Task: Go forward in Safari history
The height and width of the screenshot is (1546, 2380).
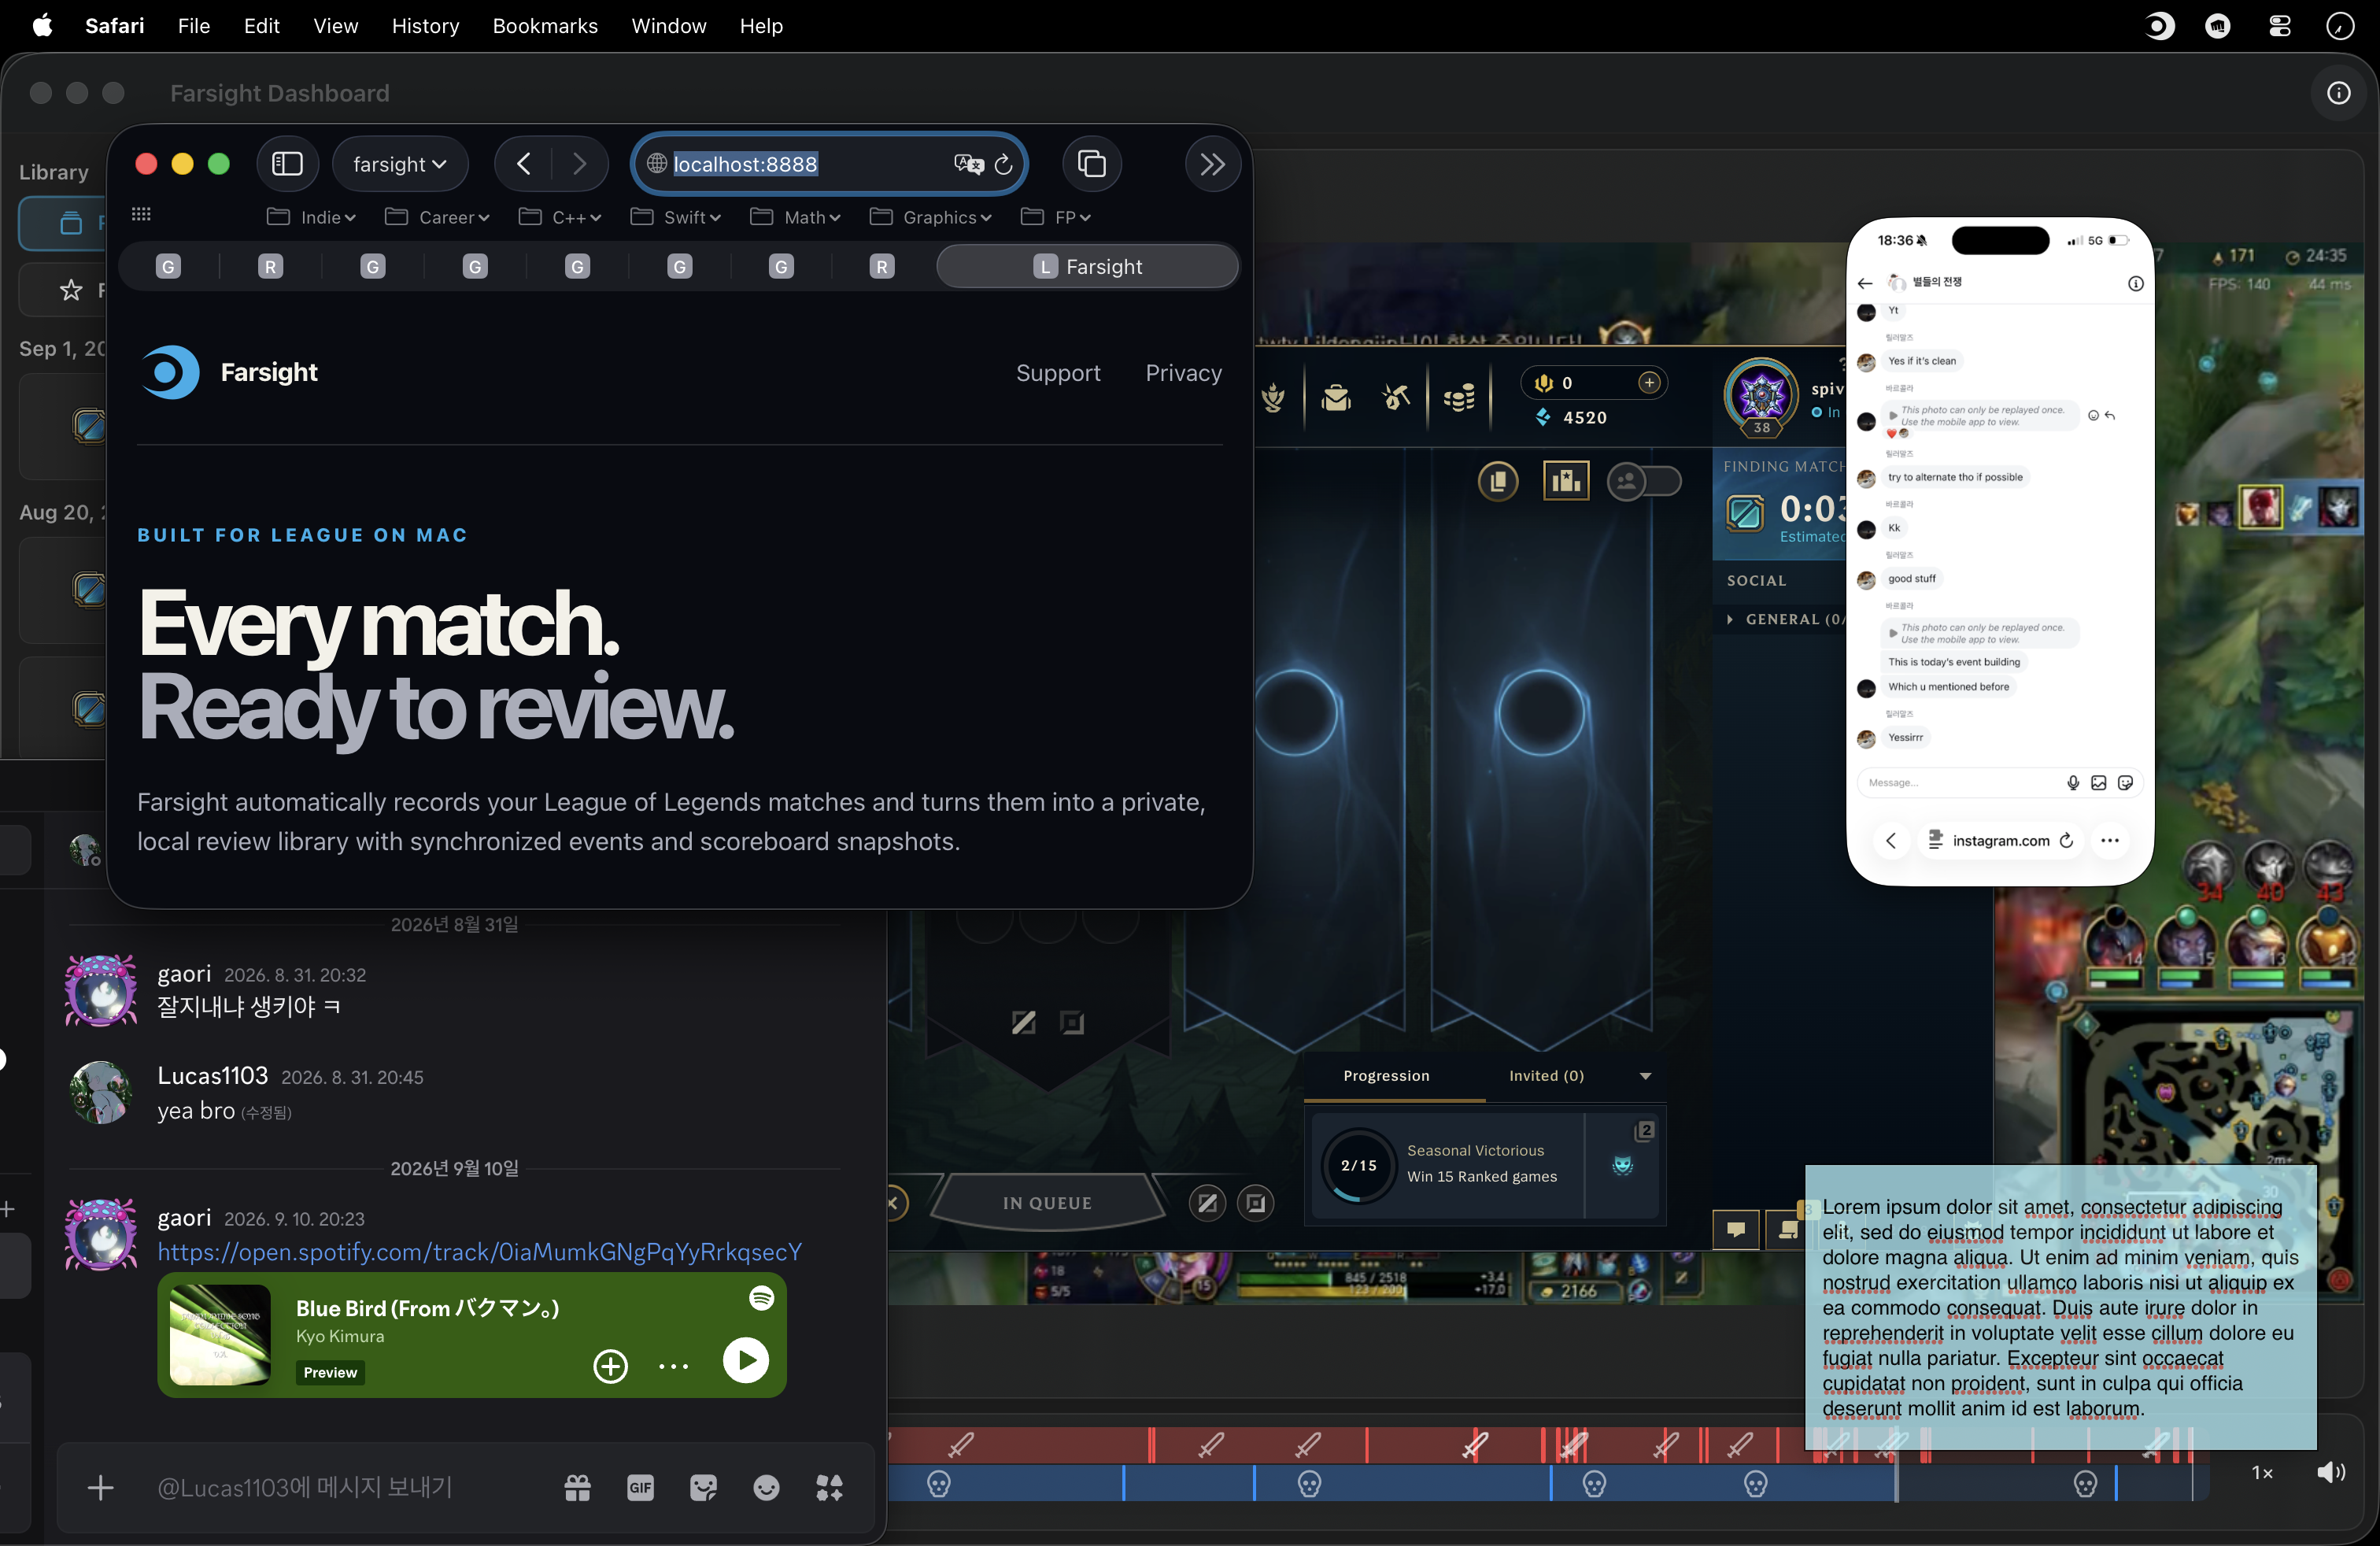Action: coord(579,163)
